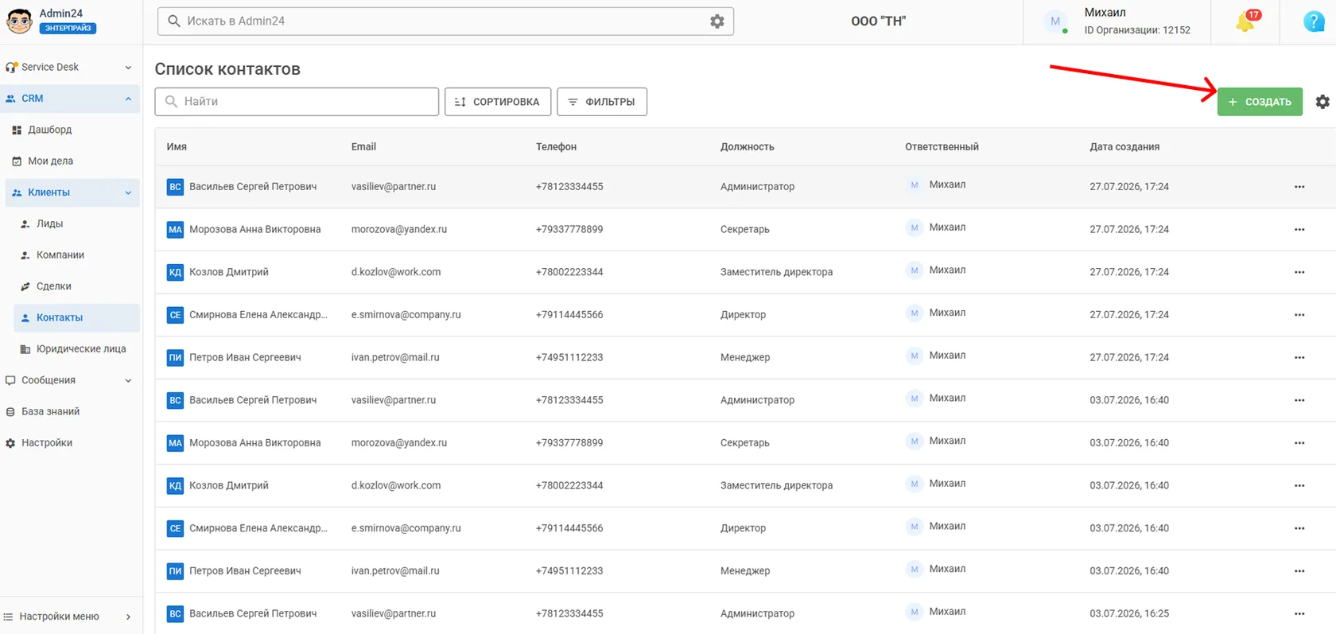Open Настройки in the sidebar
This screenshot has height=634, width=1336.
click(x=46, y=443)
